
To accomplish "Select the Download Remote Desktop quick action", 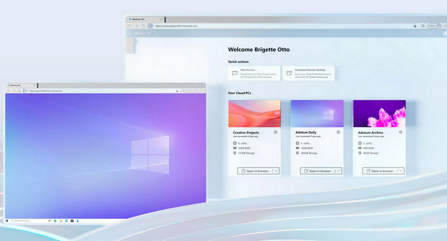I will coord(309,73).
